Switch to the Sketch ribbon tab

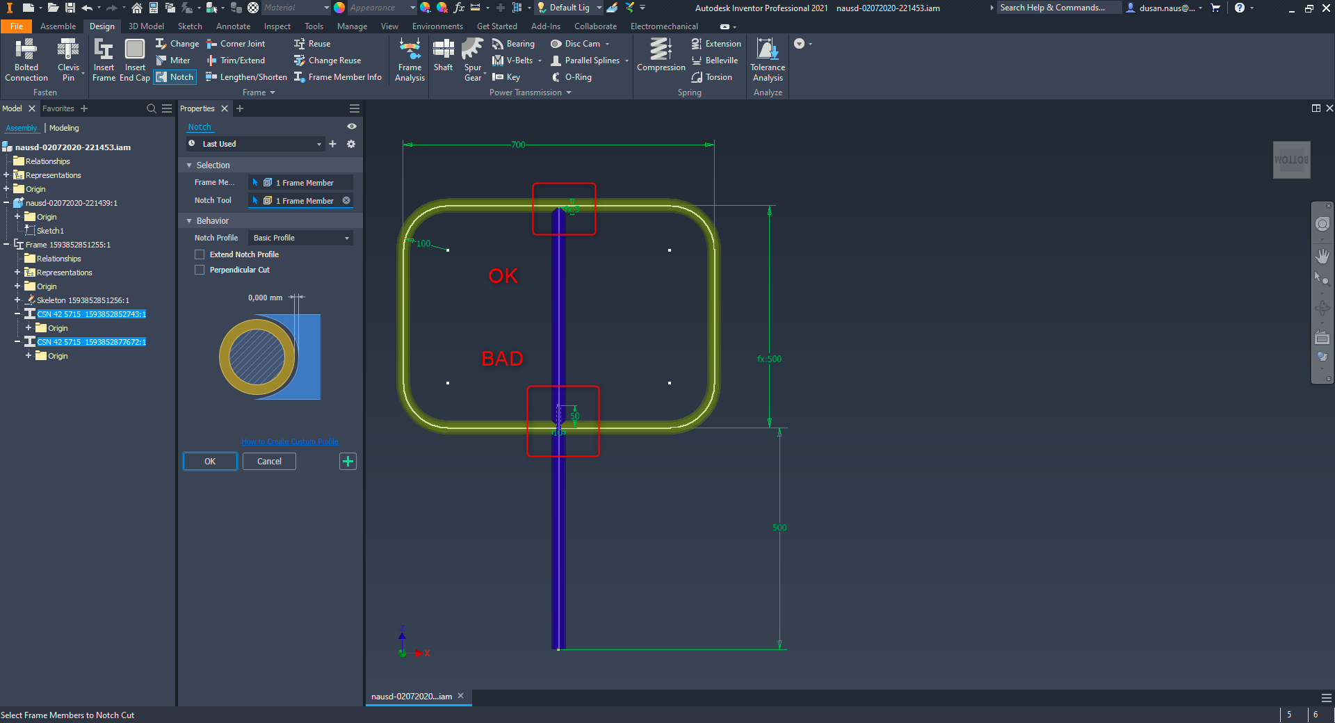(190, 26)
